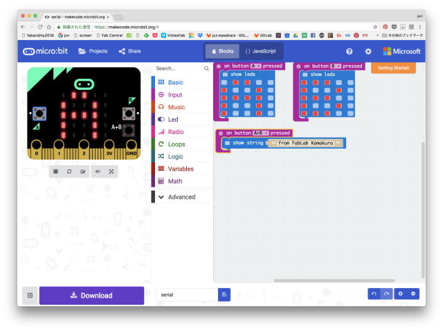This screenshot has width=443, height=331.
Task: Open the Chrome menu dots
Action: [x=420, y=27]
